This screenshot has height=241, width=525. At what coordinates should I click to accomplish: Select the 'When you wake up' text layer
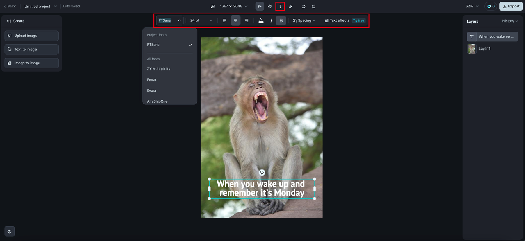pyautogui.click(x=493, y=36)
